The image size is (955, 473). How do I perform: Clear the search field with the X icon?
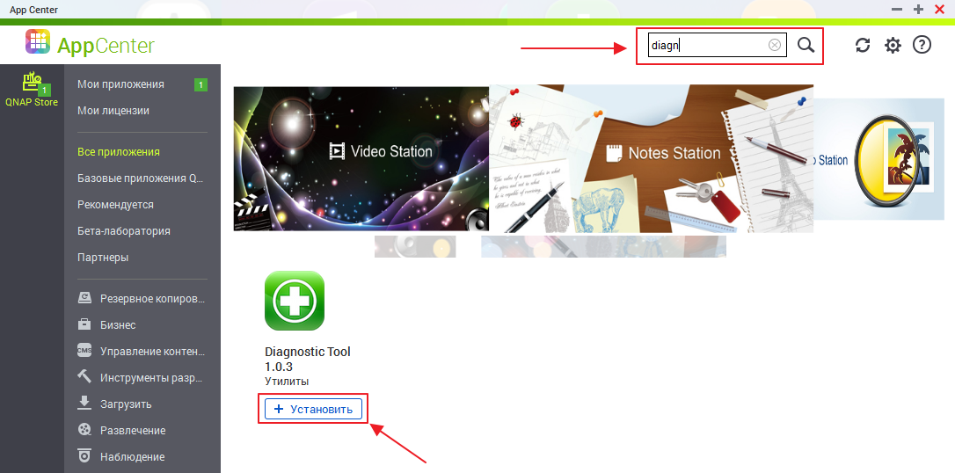tap(774, 45)
